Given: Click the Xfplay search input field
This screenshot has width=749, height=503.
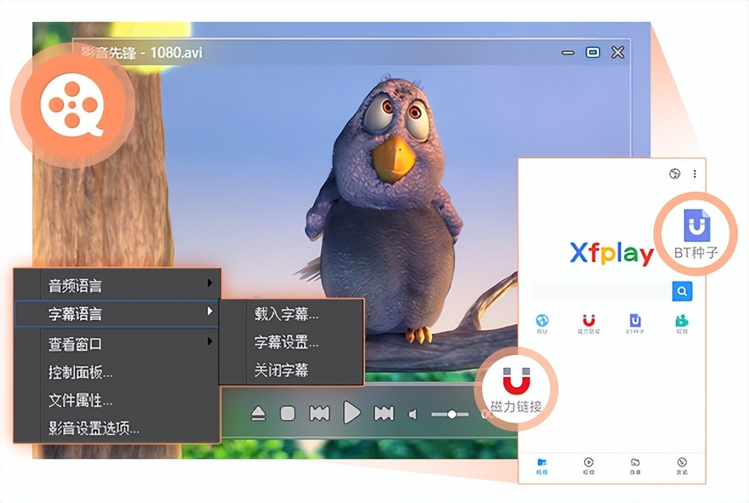Looking at the screenshot, I should point(601,291).
